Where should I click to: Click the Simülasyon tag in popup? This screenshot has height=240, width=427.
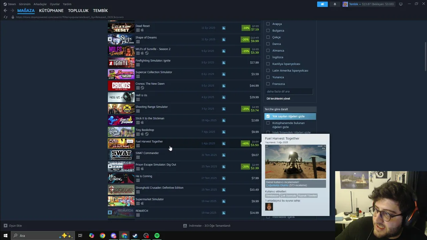272,196
